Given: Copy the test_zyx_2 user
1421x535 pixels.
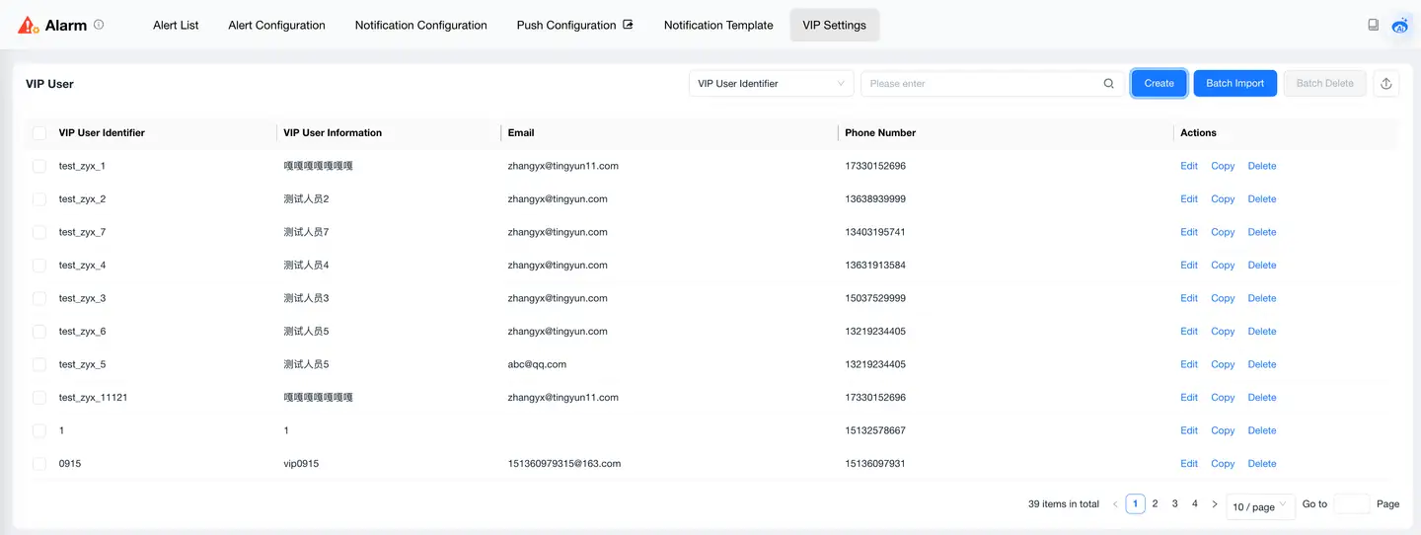Looking at the screenshot, I should pos(1223,199).
